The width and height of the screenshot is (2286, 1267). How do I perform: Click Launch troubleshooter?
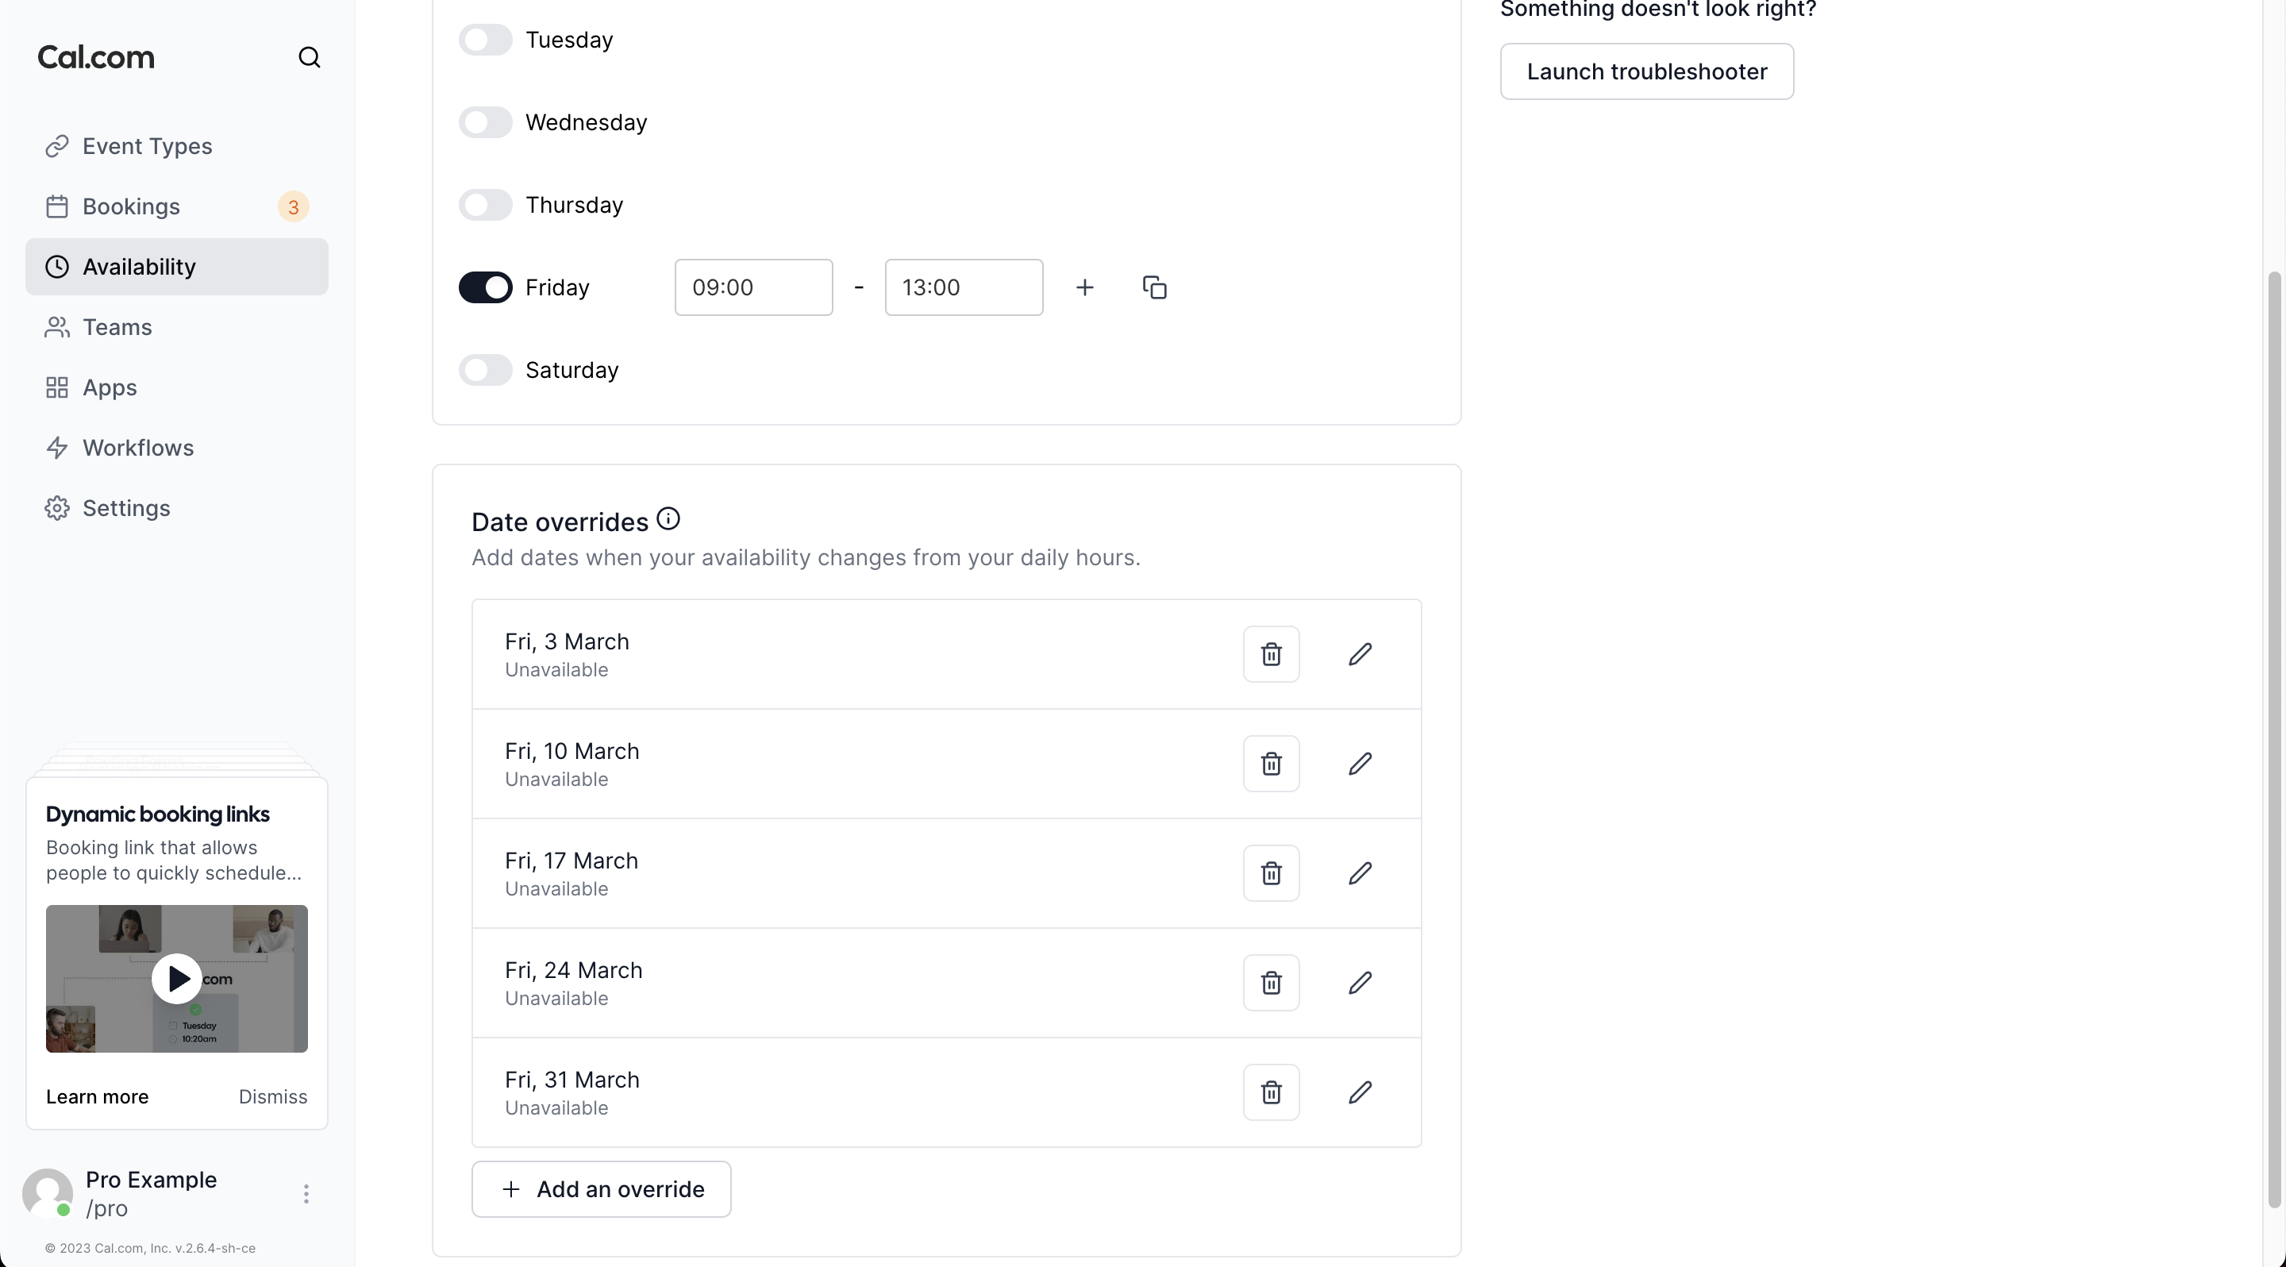coord(1647,71)
